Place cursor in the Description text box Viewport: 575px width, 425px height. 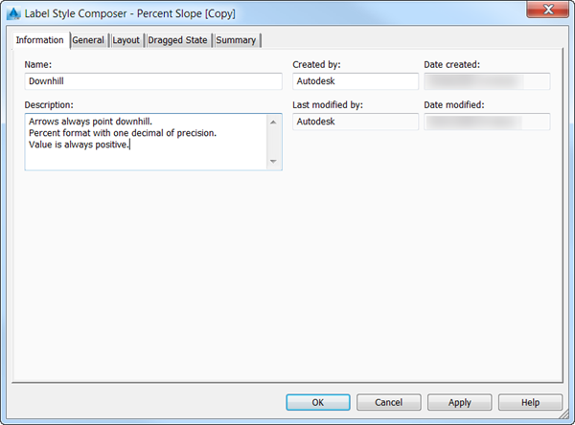[146, 142]
